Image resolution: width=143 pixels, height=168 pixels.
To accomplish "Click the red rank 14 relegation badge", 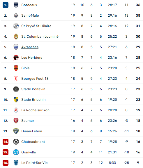I will click(x=6, y=142).
